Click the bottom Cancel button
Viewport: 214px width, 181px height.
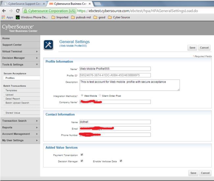pyautogui.click(x=205, y=173)
